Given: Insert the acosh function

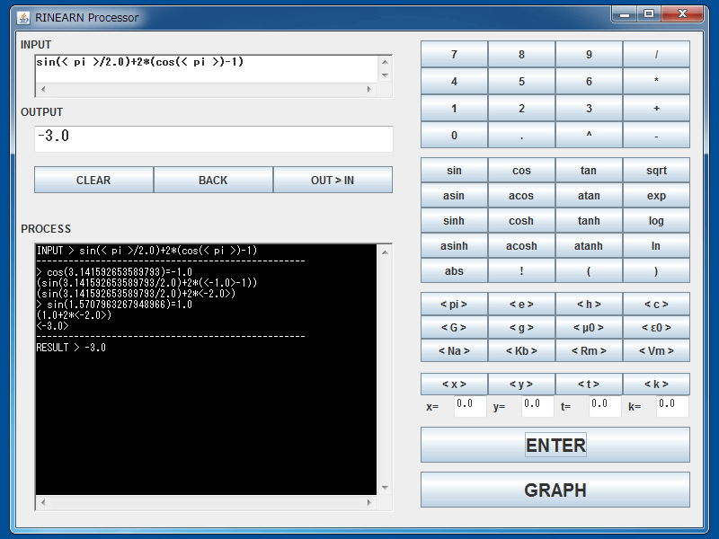Looking at the screenshot, I should [521, 246].
